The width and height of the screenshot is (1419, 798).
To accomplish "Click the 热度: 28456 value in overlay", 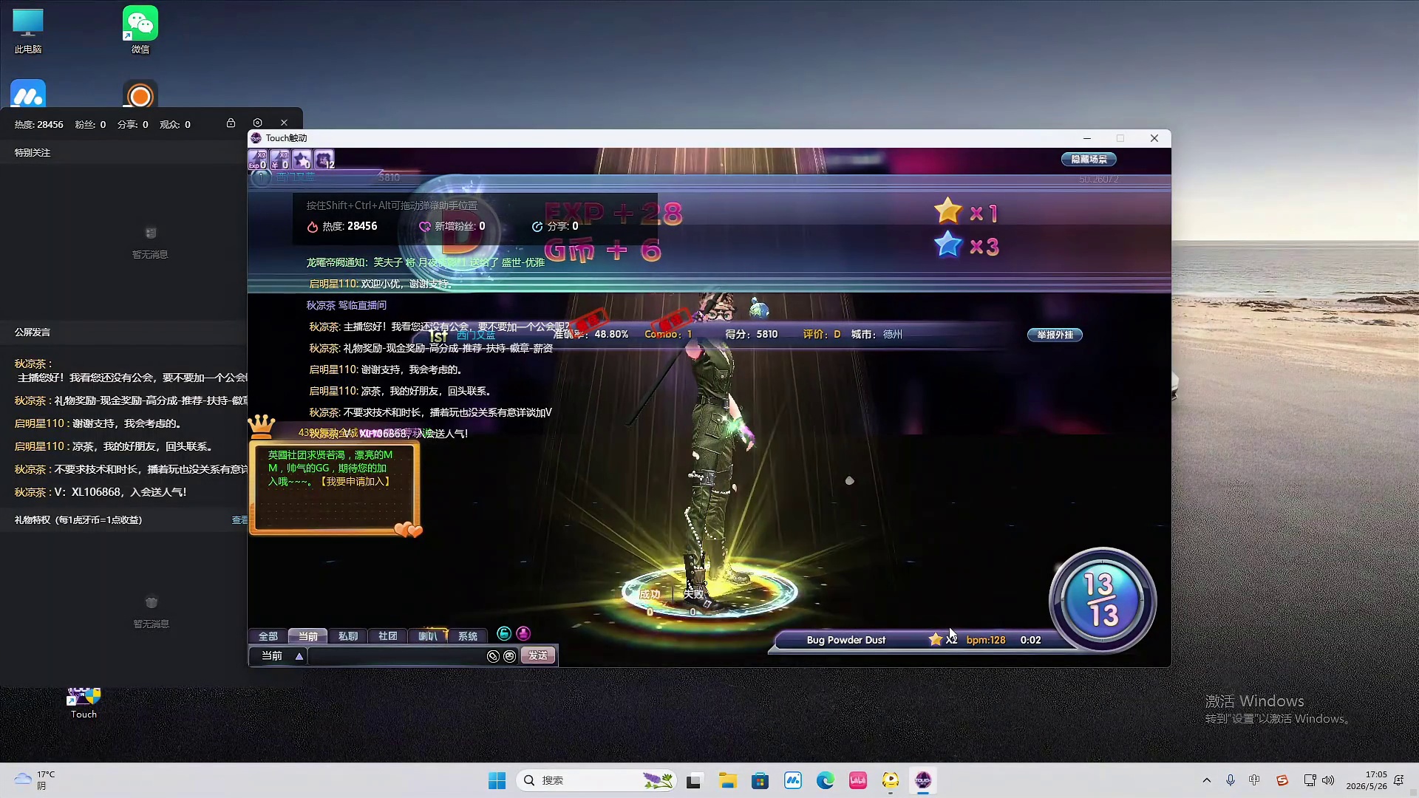I will (x=342, y=226).
